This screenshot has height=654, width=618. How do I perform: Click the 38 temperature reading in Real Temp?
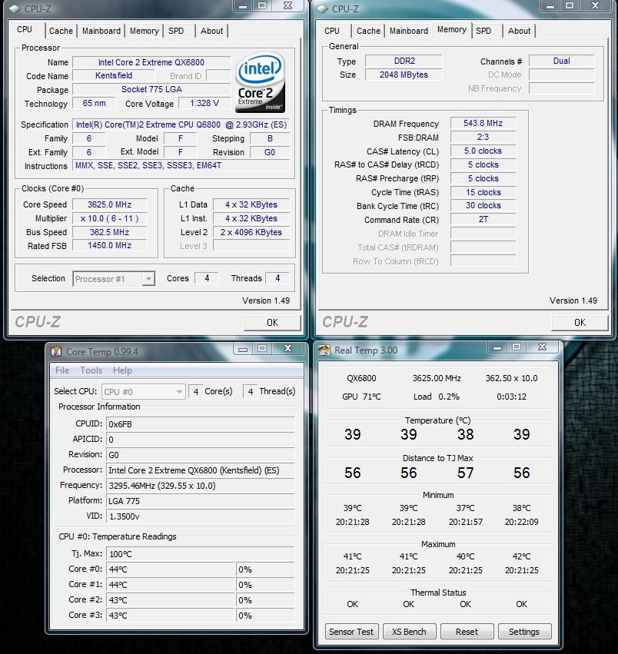(465, 435)
